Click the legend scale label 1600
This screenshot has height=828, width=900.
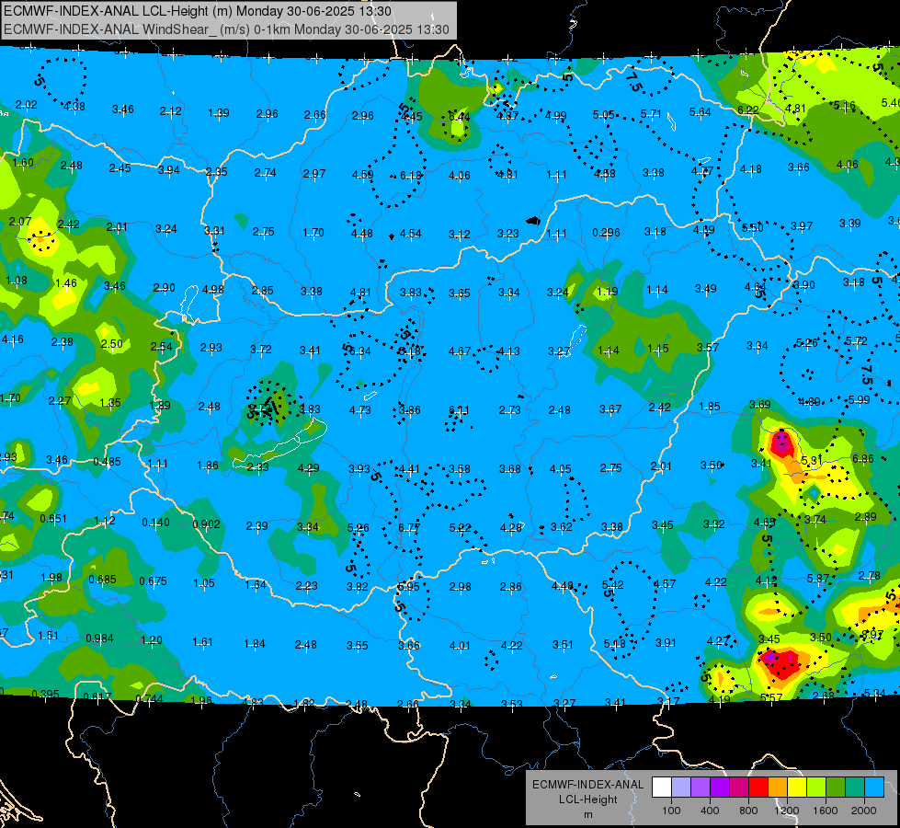[826, 811]
